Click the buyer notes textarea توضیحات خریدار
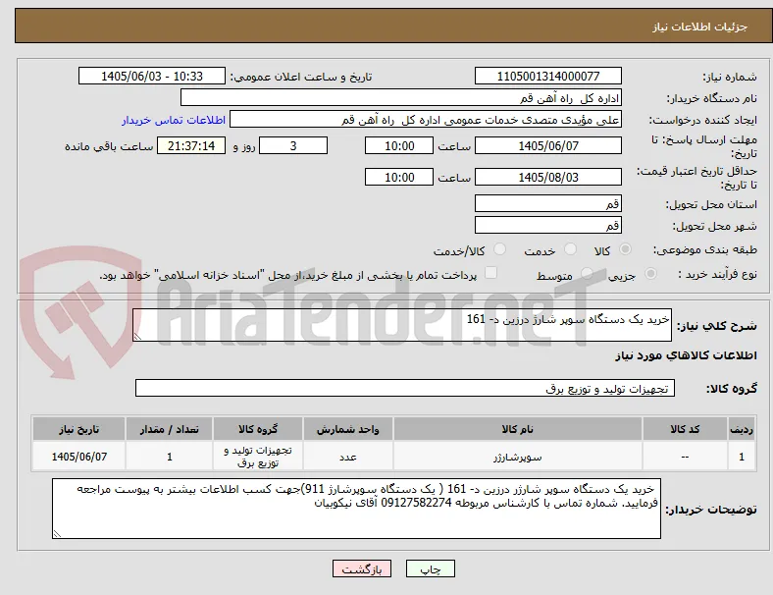This screenshot has width=773, height=595. click(x=356, y=509)
